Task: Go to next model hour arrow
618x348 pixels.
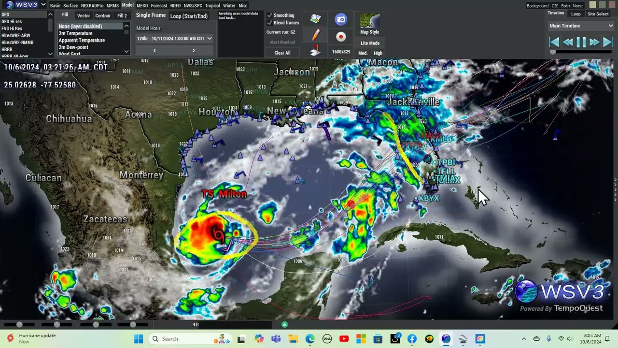Action: (194, 50)
